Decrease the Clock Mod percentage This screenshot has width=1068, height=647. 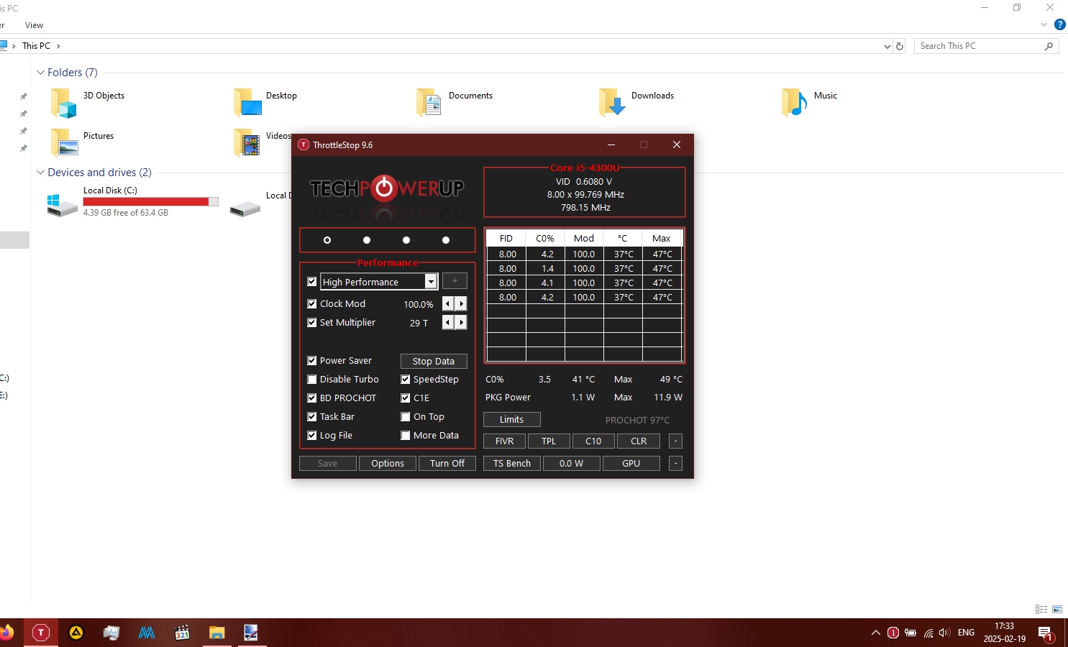point(447,304)
